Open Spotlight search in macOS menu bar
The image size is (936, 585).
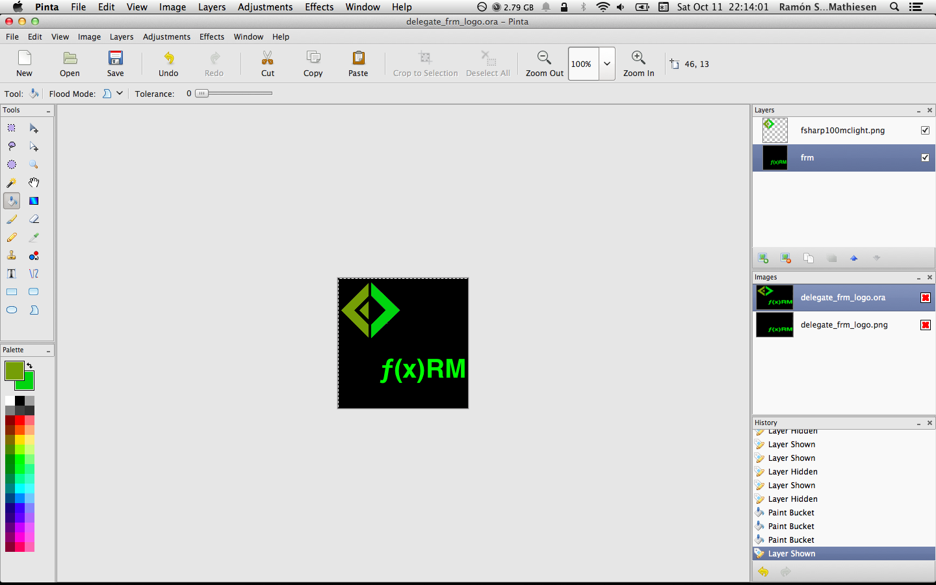(894, 7)
